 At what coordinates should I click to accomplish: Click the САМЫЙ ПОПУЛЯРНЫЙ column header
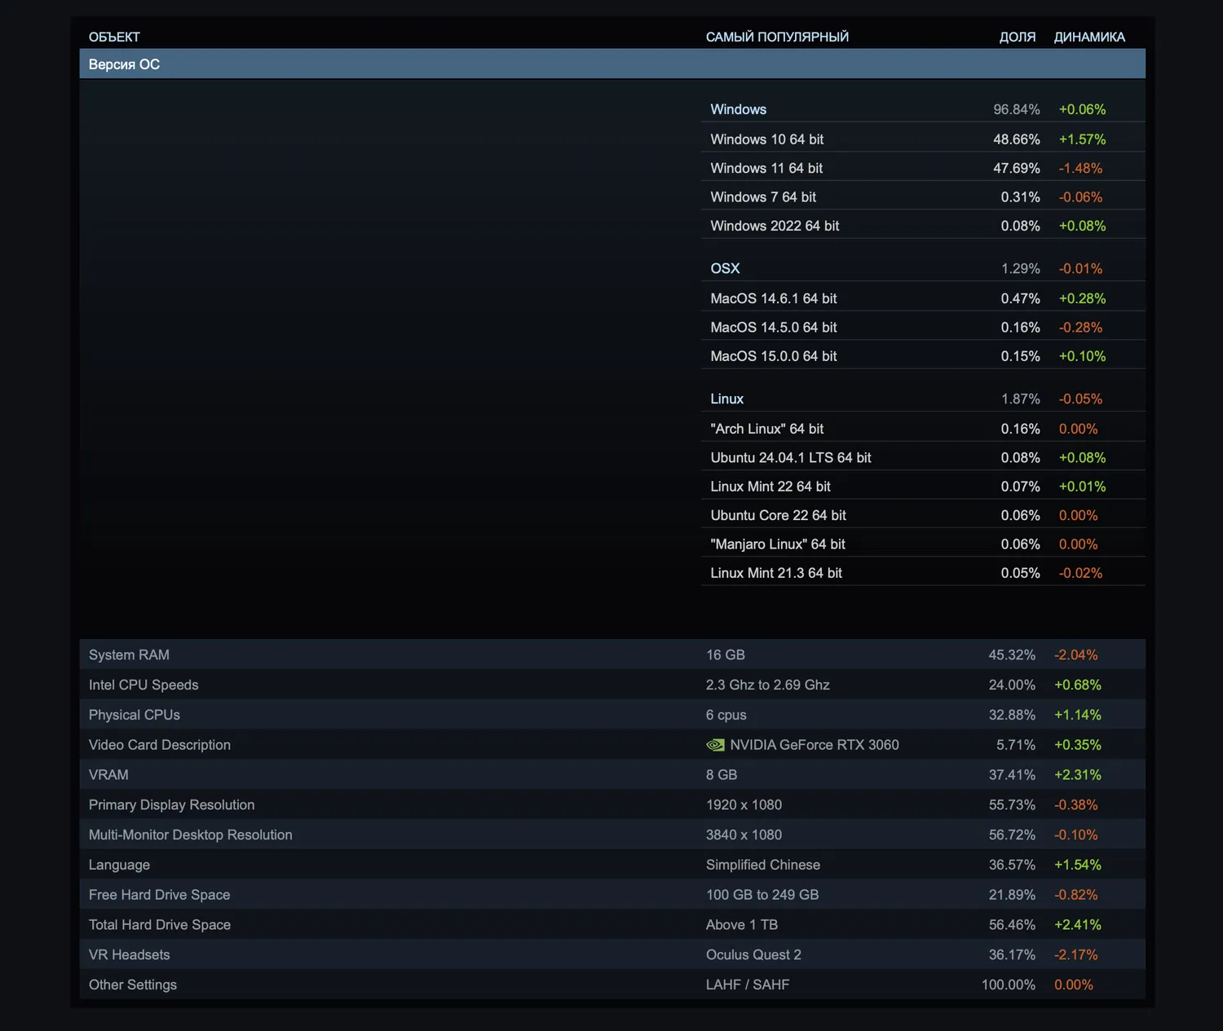[777, 37]
